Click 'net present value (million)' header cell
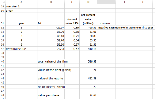 (x=88, y=19)
